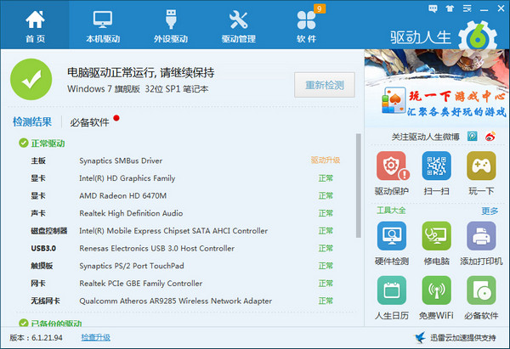Screen dimensions: 510x349
Task: Click the 重新检测 re-detect button
Action: pyautogui.click(x=324, y=86)
